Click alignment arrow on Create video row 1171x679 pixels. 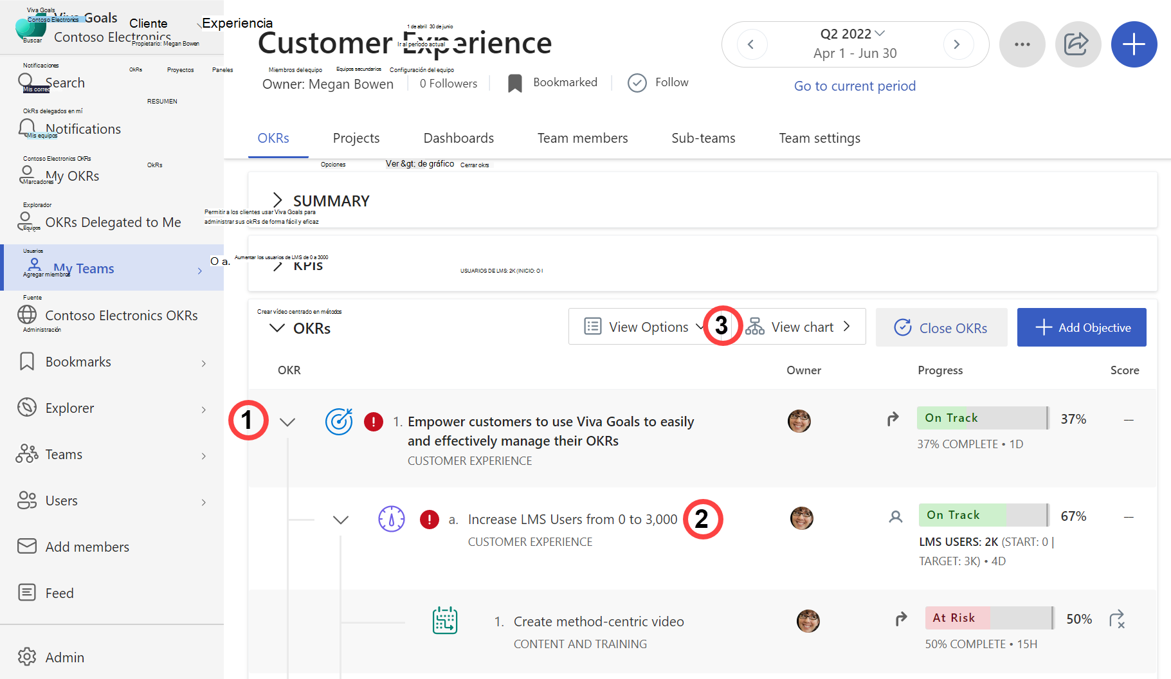click(x=902, y=619)
